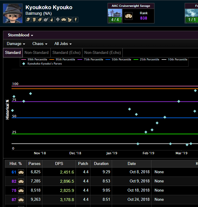Screen dimensions: 198x207
Task: Click the Balmung (NA) server link
Action: (x=39, y=13)
